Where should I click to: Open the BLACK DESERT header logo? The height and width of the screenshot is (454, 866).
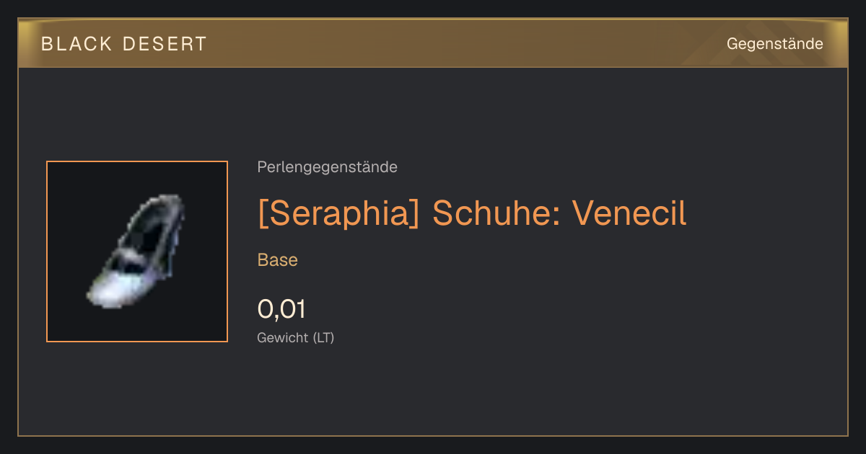click(124, 44)
